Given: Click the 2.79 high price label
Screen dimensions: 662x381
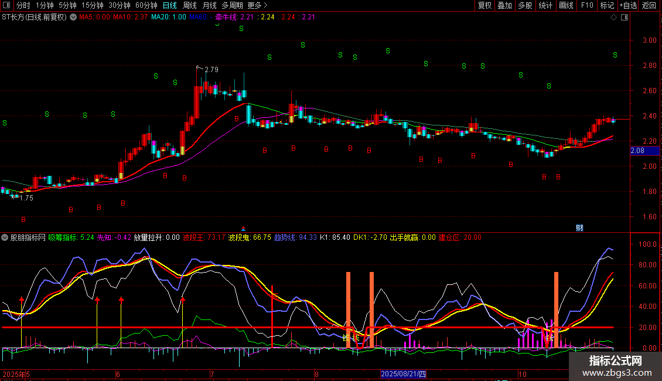Looking at the screenshot, I should tap(211, 70).
